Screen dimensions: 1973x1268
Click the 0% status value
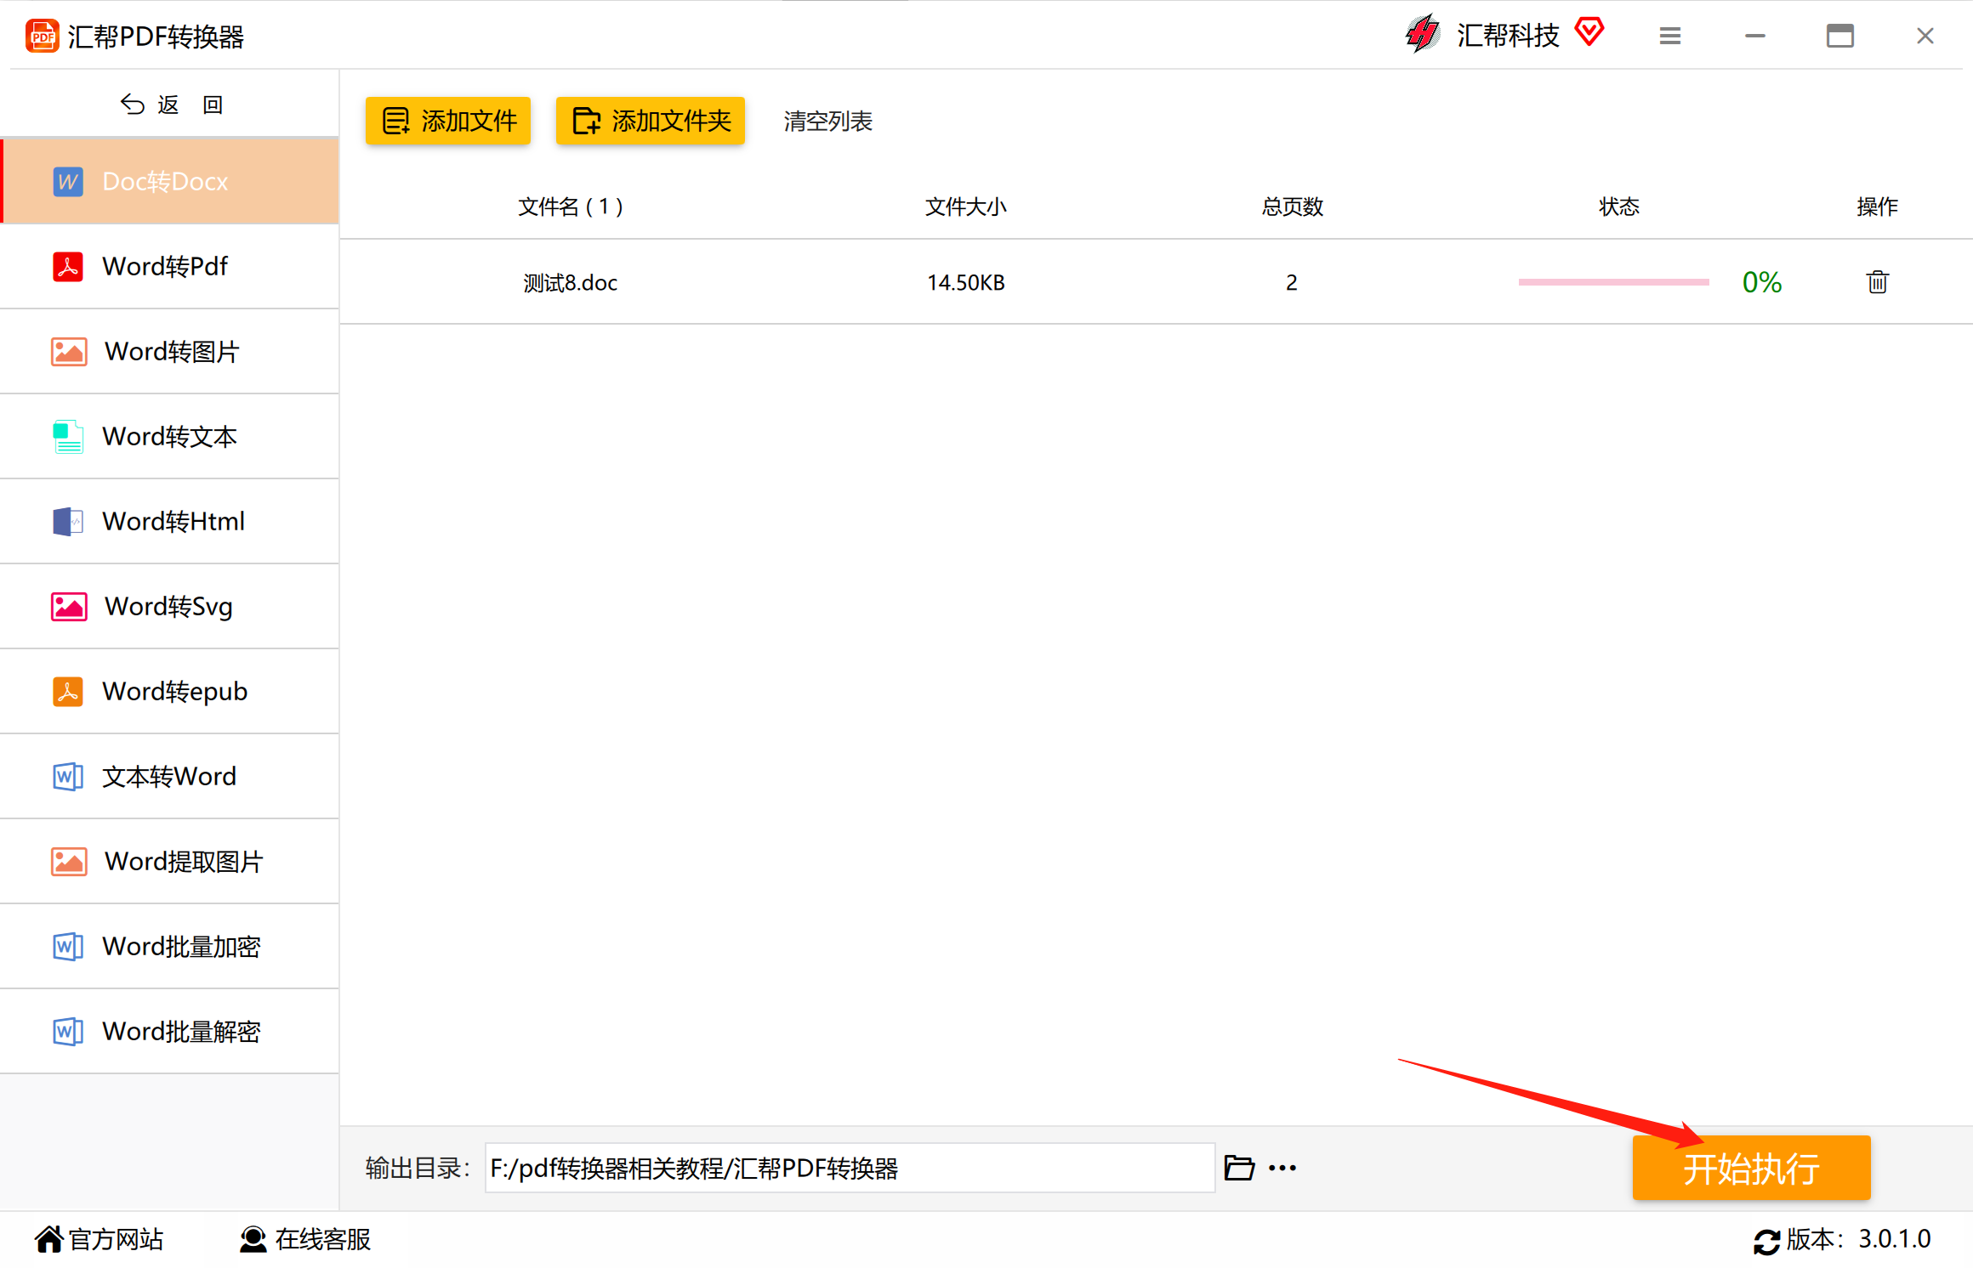pos(1761,282)
